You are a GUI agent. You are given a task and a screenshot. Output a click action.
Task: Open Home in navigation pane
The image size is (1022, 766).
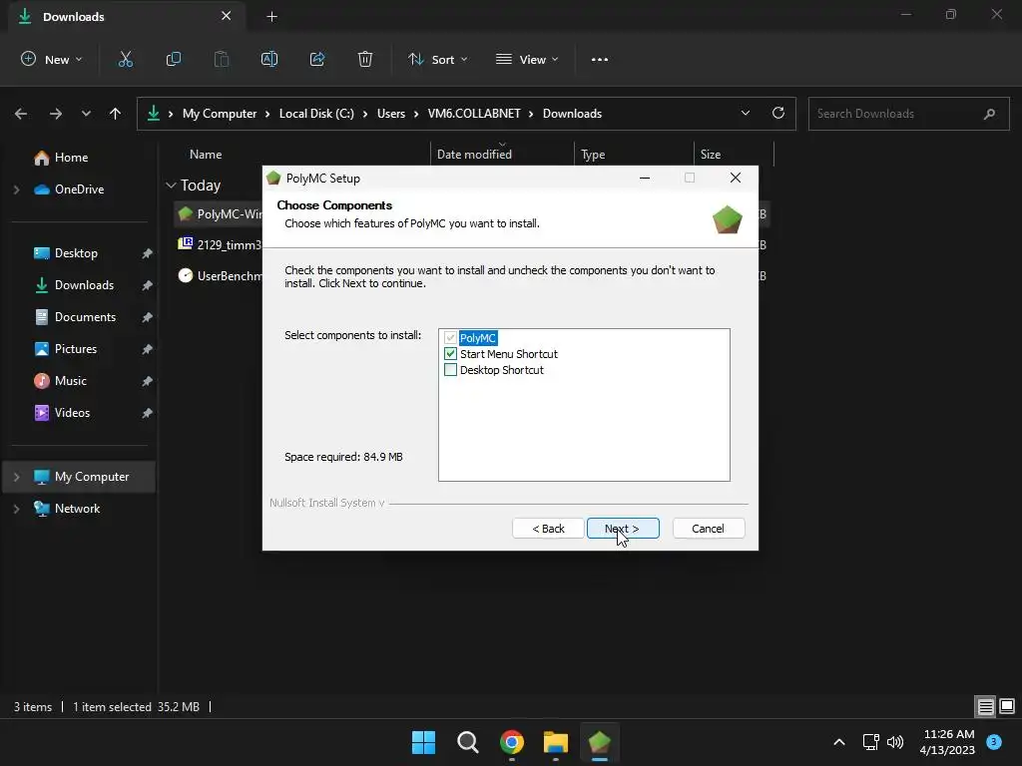coord(71,158)
